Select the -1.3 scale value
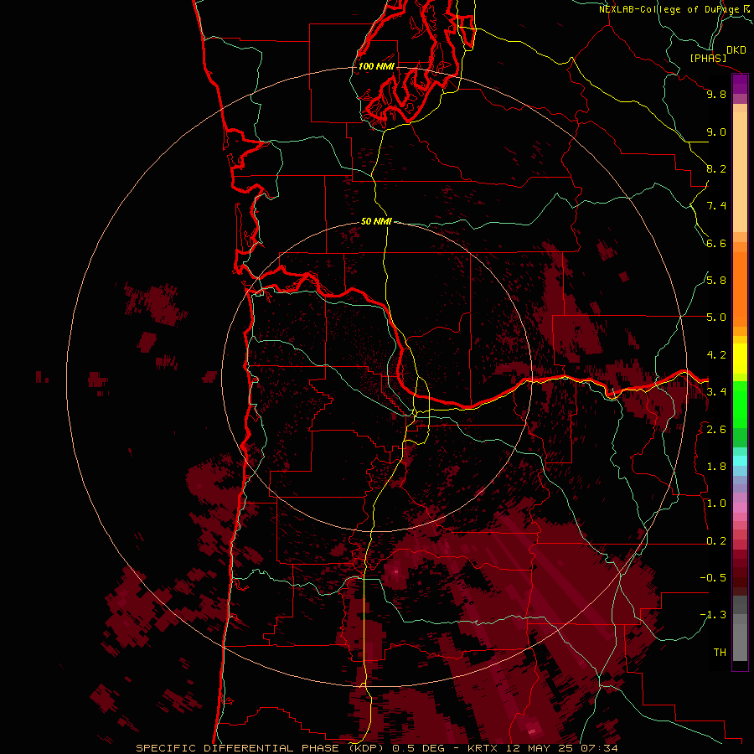This screenshot has width=754, height=754. click(713, 615)
